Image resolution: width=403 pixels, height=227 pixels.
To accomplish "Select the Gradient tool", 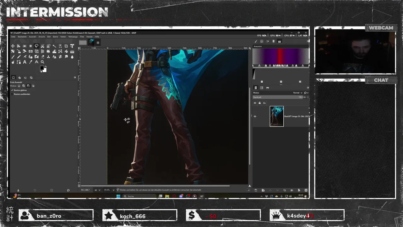I will pyautogui.click(x=72, y=51).
